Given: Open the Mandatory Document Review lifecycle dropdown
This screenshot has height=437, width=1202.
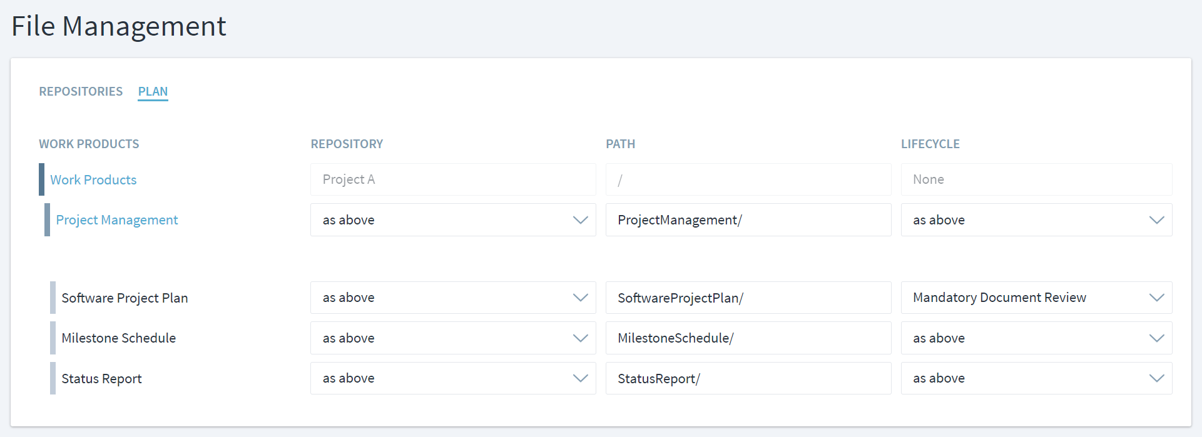Looking at the screenshot, I should coord(1036,298).
